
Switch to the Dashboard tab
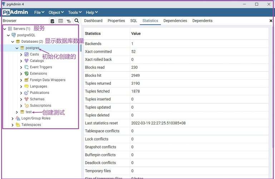[93, 21]
